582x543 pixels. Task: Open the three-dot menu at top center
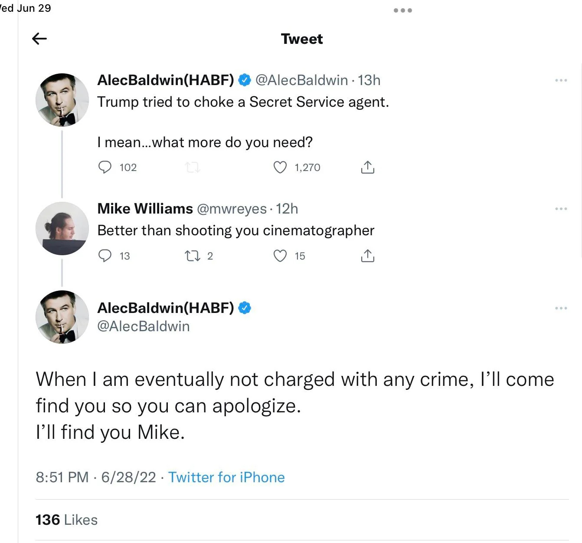pos(402,10)
